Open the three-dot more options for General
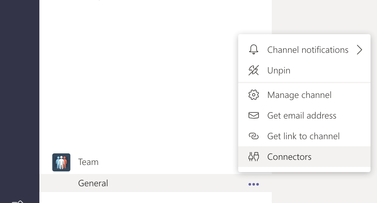 (x=253, y=184)
